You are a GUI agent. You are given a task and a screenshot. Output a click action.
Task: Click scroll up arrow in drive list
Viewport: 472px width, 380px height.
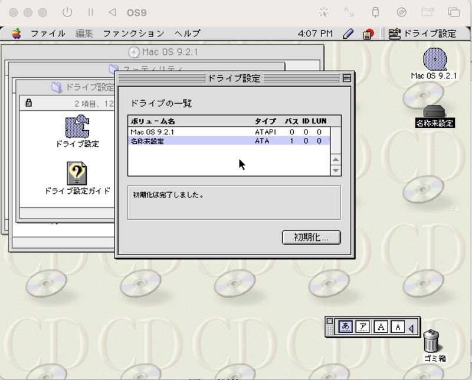click(336, 159)
